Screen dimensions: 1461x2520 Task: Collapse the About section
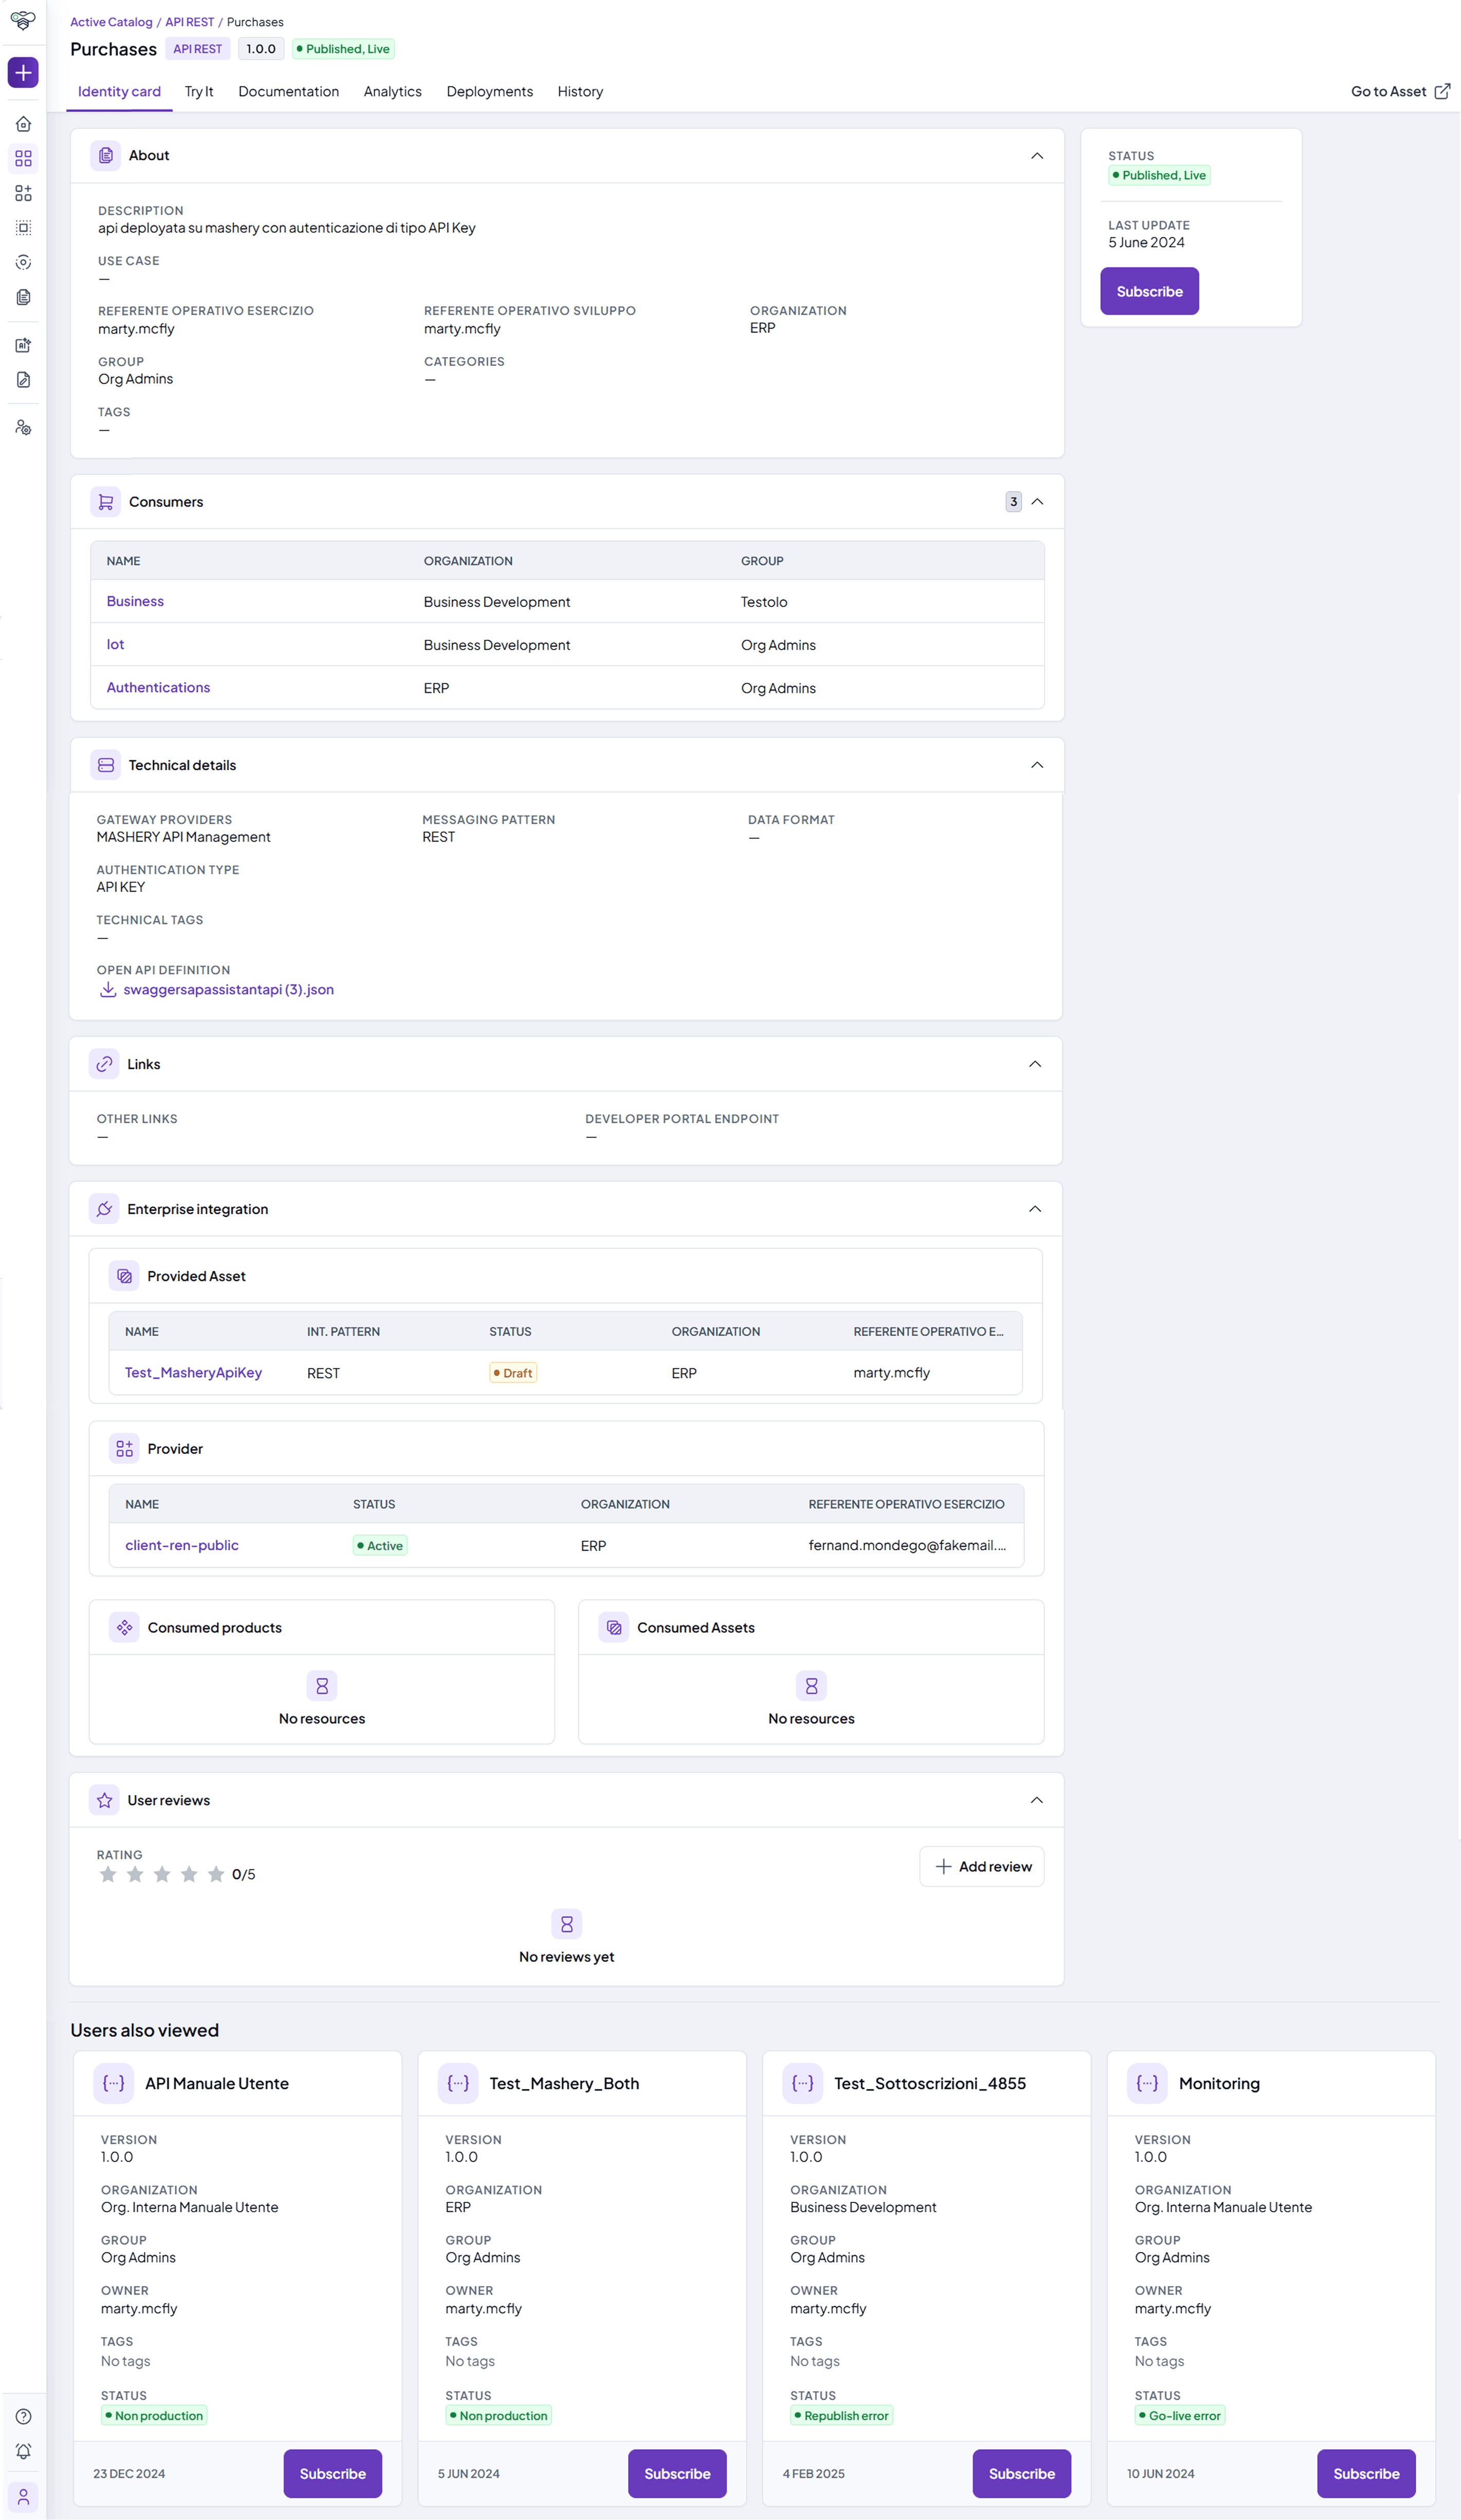pos(1037,155)
